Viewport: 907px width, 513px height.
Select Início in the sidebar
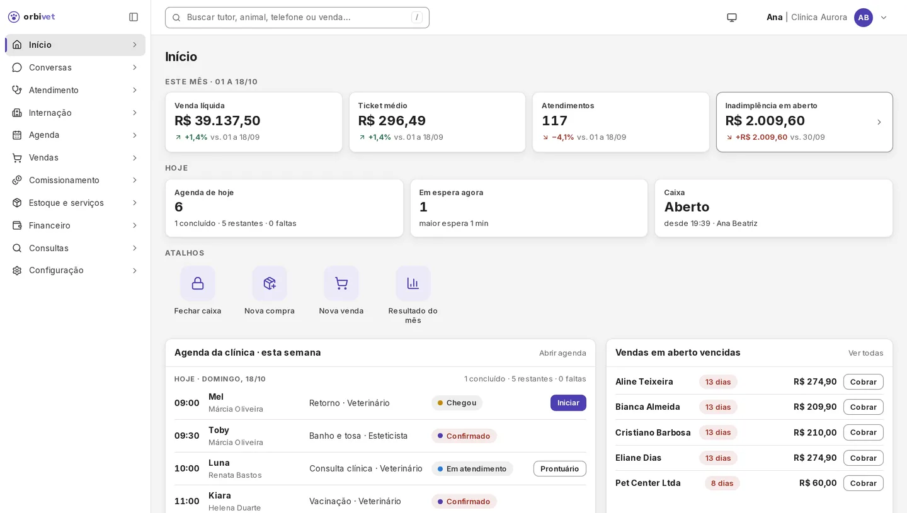(76, 45)
